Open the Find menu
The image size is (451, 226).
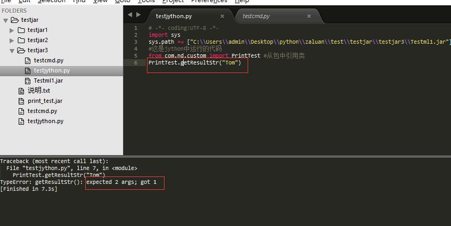(79, 1)
